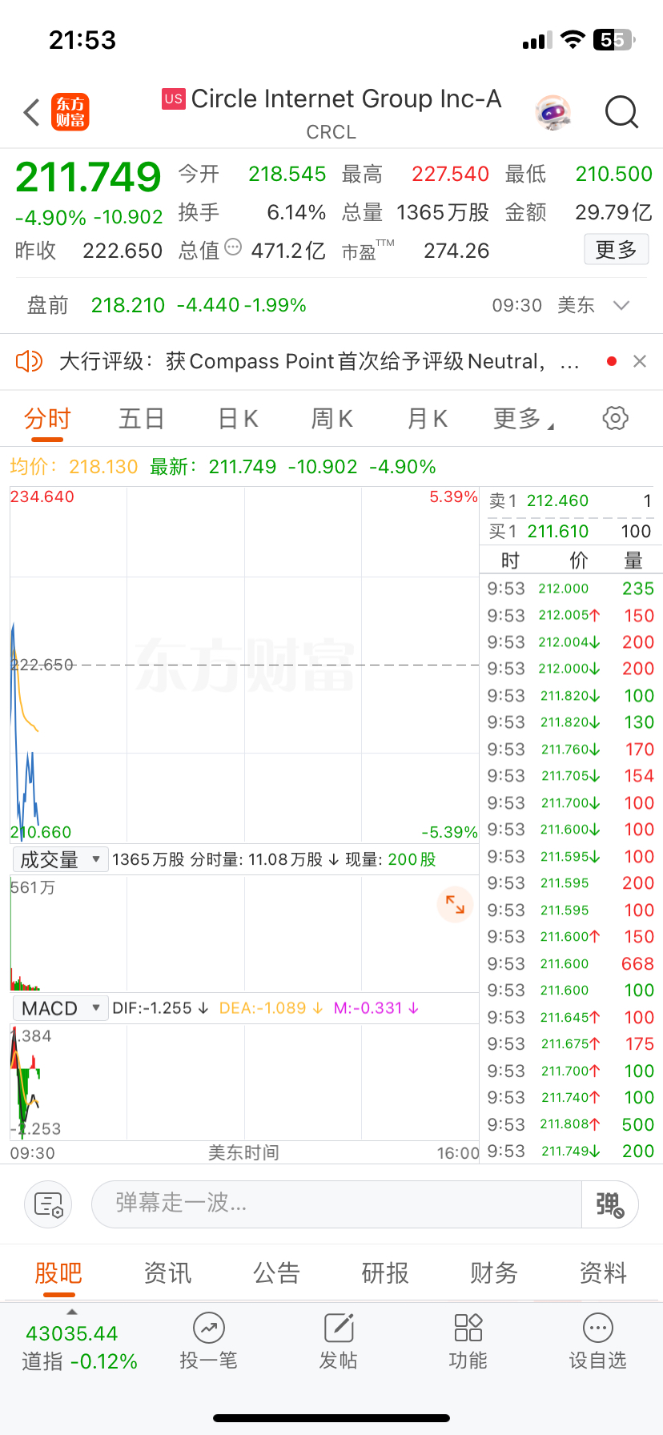Tap the 211.675 trade row
The height and width of the screenshot is (1435, 663).
pos(570,1043)
